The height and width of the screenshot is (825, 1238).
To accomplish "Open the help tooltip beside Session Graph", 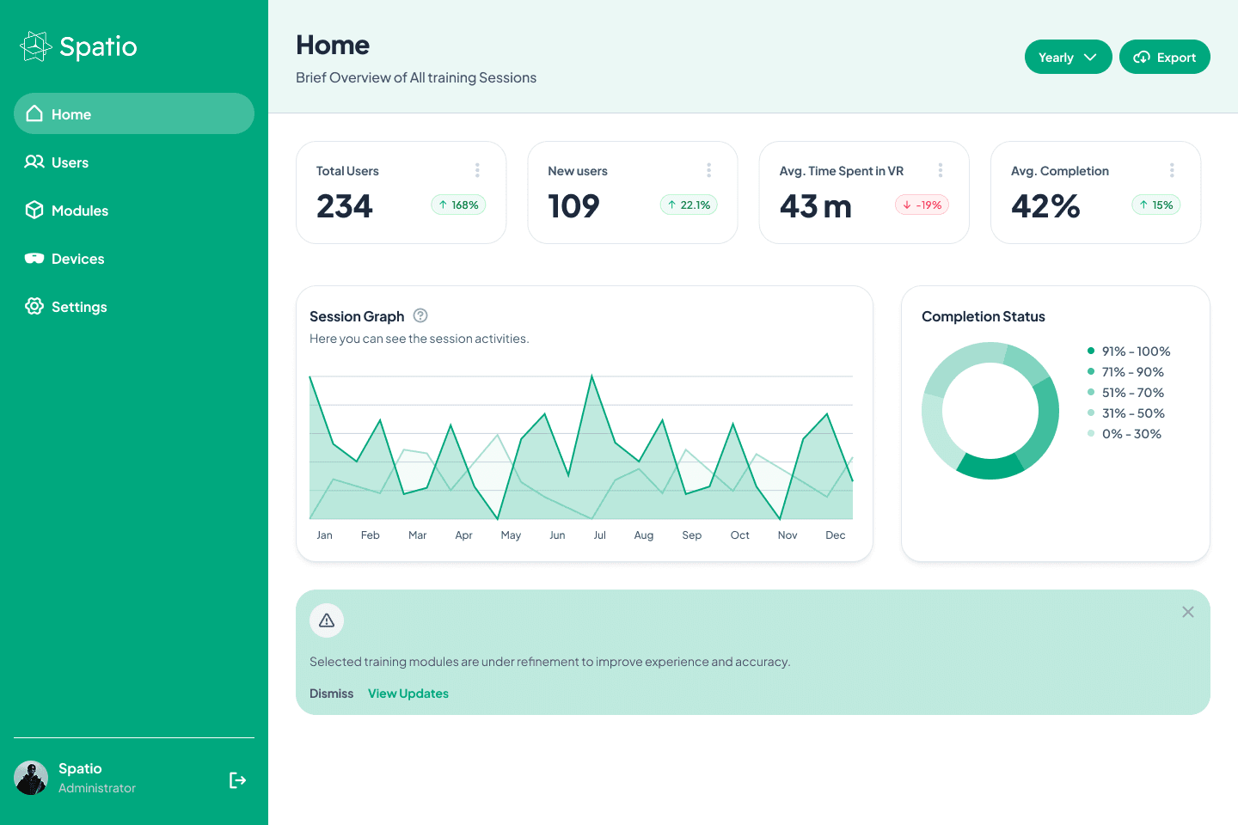I will (420, 315).
